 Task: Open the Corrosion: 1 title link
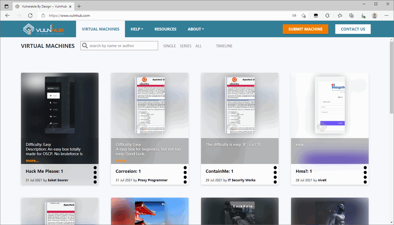pos(128,171)
